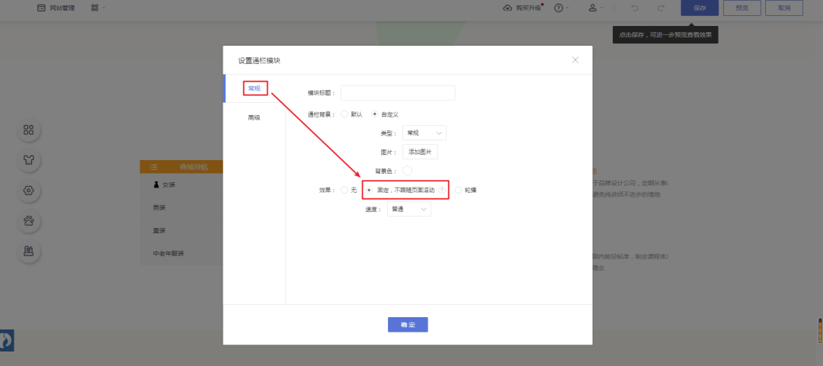Expand the user account dropdown in top bar

595,8
